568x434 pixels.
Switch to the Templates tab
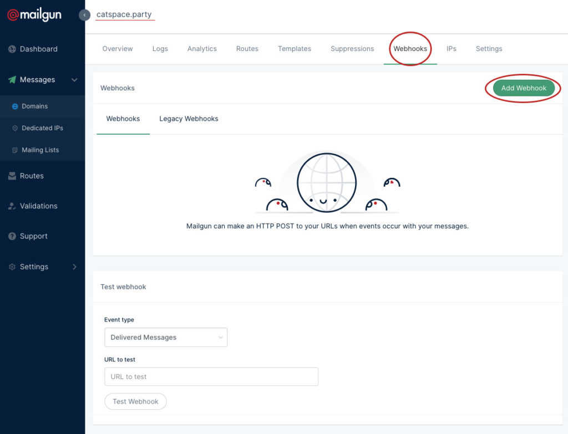295,49
